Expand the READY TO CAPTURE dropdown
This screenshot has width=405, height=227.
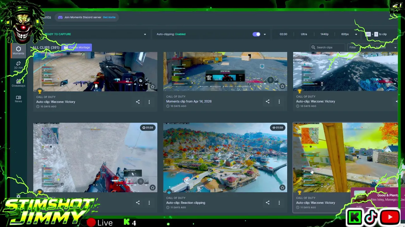[145, 34]
